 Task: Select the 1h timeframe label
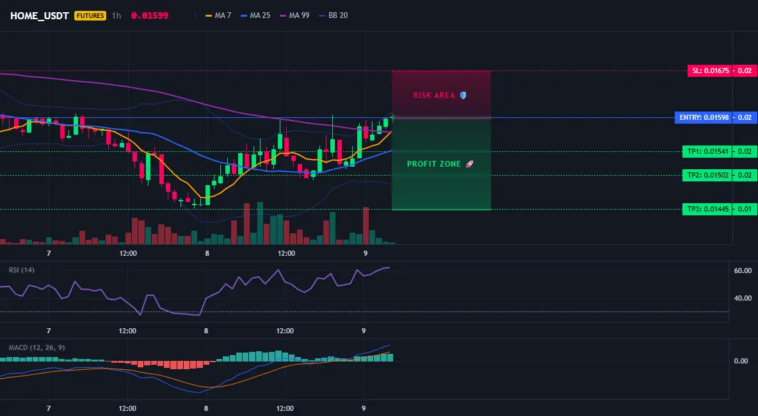[116, 15]
